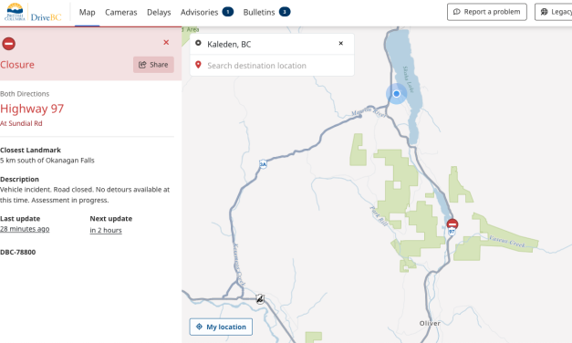The width and height of the screenshot is (572, 343).
Task: Click the Both Directions label
Action: 25,94
